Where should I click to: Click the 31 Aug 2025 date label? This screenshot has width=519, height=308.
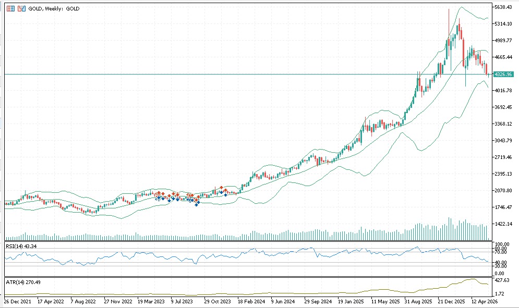[418, 301]
